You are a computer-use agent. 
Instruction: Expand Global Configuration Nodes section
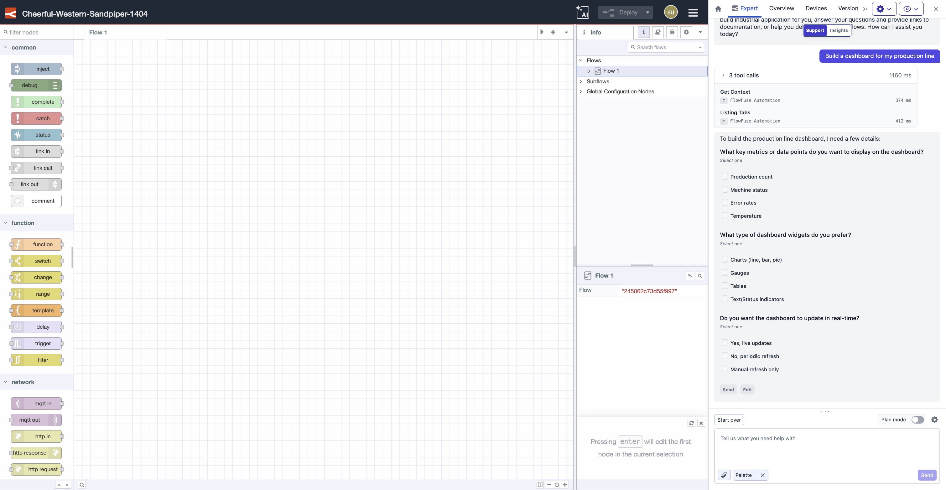[581, 91]
